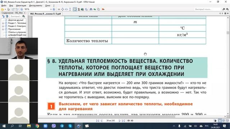Go to the last page button
This screenshot has height=129, width=230.
click(123, 120)
